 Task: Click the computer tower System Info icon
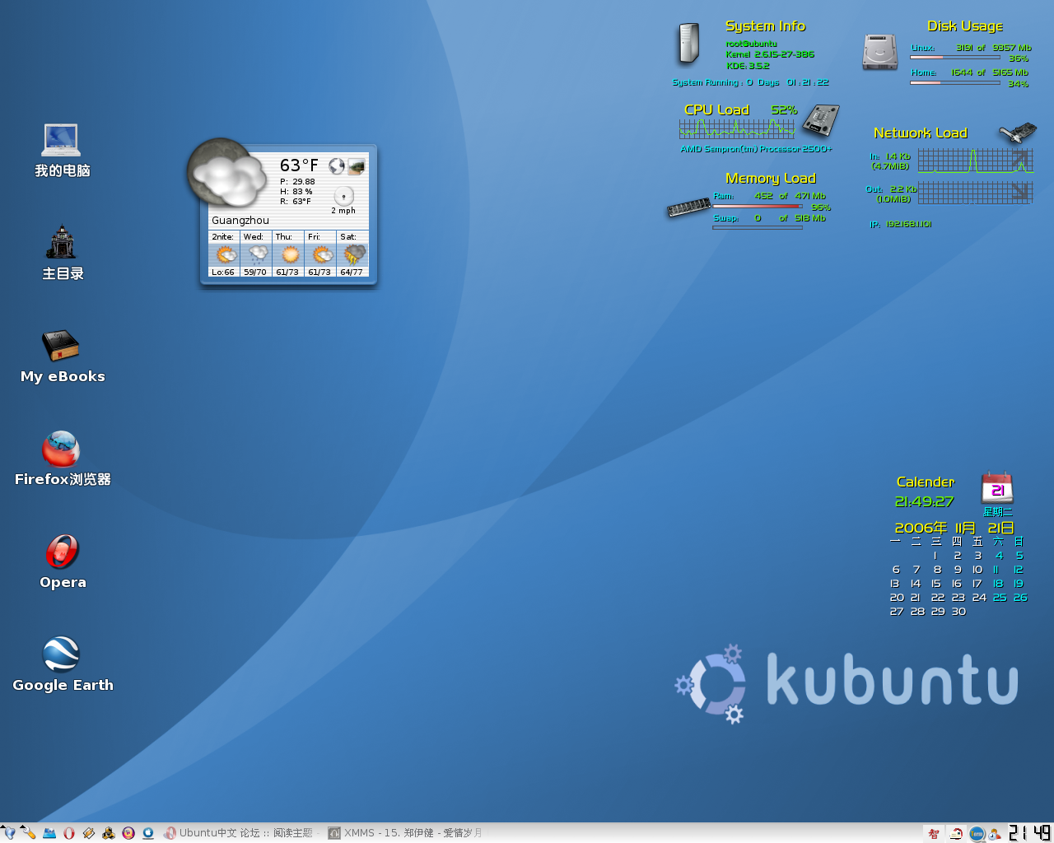[x=689, y=44]
